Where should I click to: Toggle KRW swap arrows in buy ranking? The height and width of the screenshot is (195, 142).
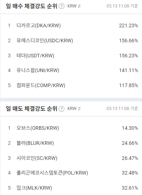click(79, 6)
